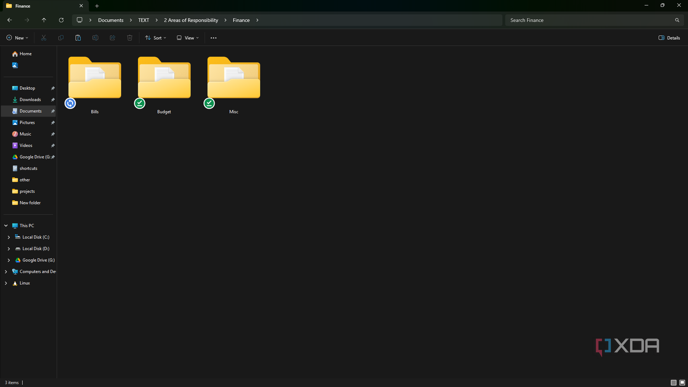Screen dimensions: 688x387
Task: Add a new tab
Action: click(97, 6)
